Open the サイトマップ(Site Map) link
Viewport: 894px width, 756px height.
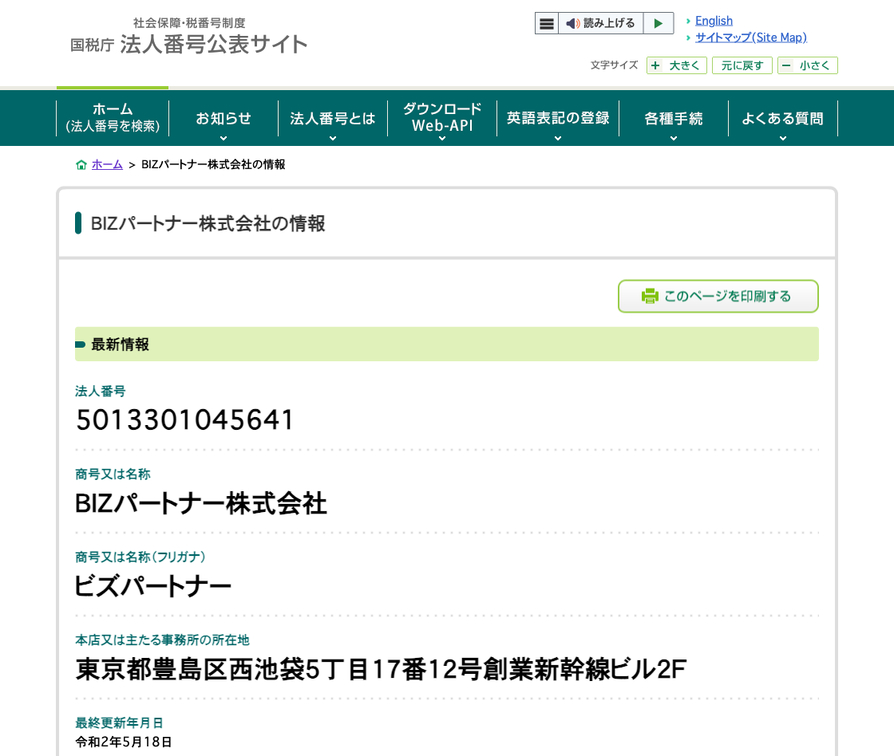click(x=751, y=37)
